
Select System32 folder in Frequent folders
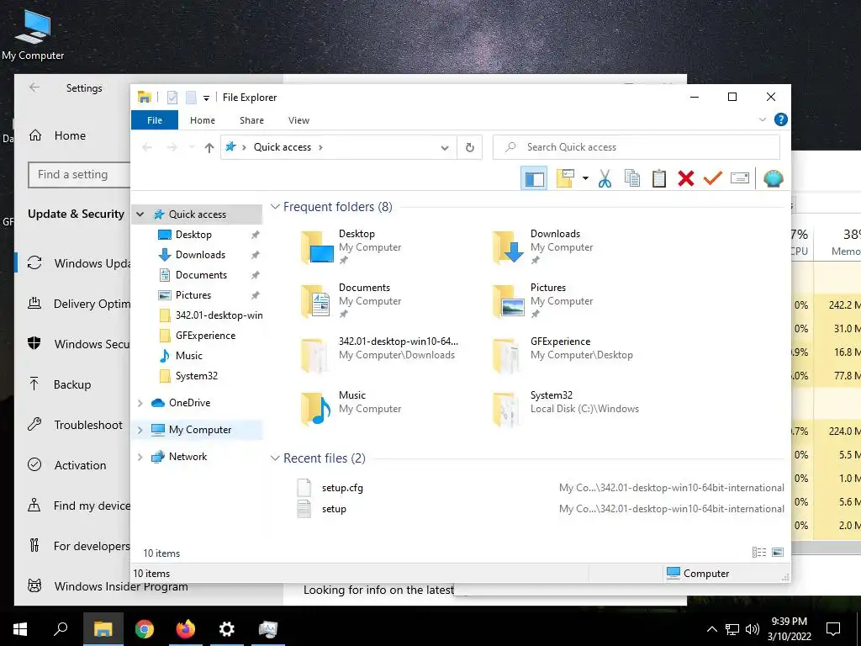coord(566,408)
